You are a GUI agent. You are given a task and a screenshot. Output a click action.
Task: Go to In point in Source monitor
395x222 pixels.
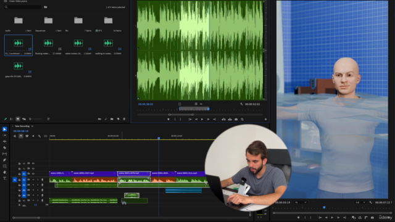coord(190,119)
